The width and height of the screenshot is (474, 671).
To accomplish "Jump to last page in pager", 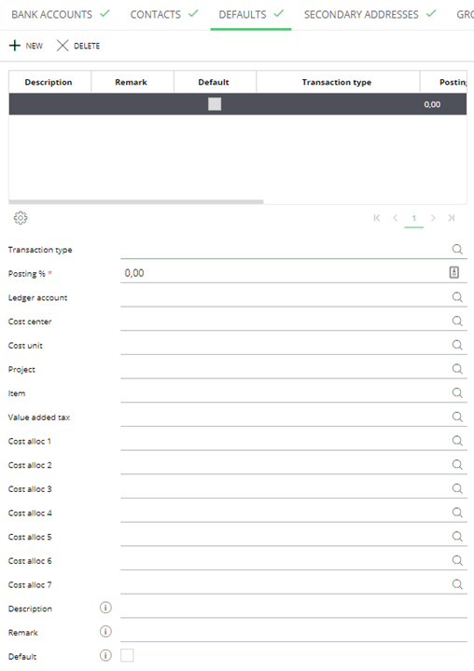I will pyautogui.click(x=452, y=218).
